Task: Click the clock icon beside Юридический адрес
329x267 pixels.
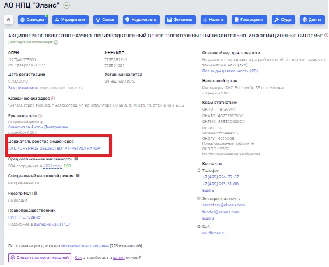Action: coord(53,98)
